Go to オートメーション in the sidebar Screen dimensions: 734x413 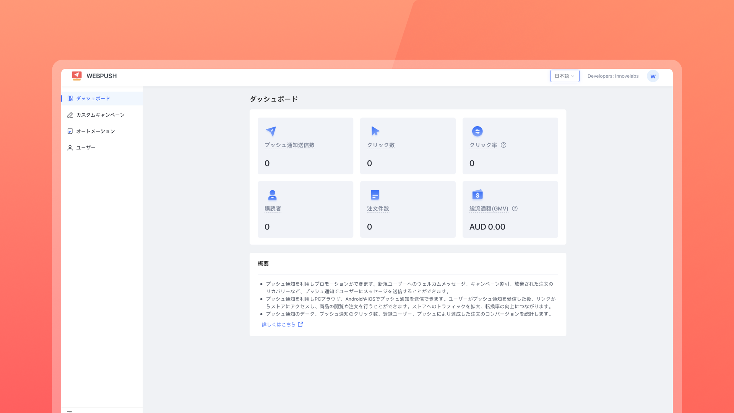point(95,132)
